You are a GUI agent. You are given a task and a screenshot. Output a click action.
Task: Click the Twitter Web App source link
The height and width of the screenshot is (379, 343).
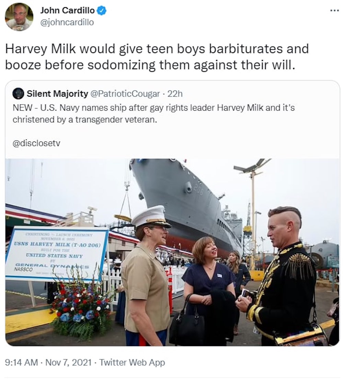coord(132,362)
